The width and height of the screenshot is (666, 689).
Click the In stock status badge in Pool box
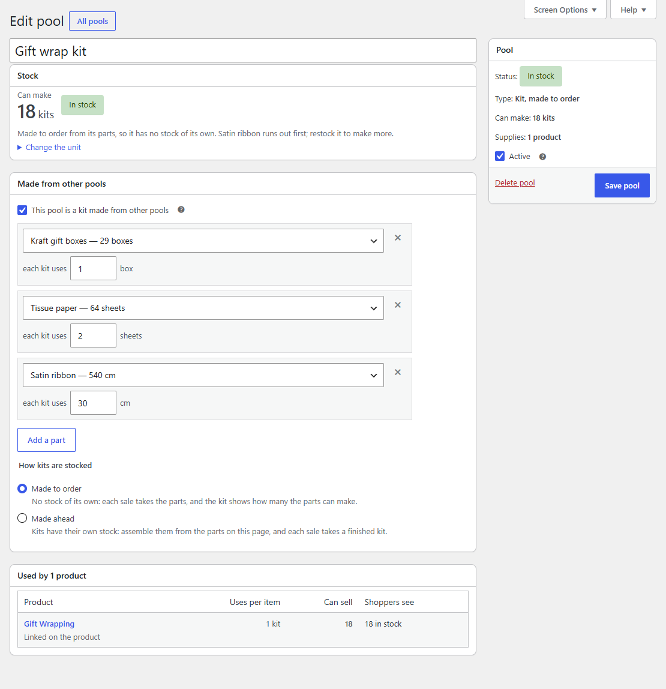tap(541, 76)
